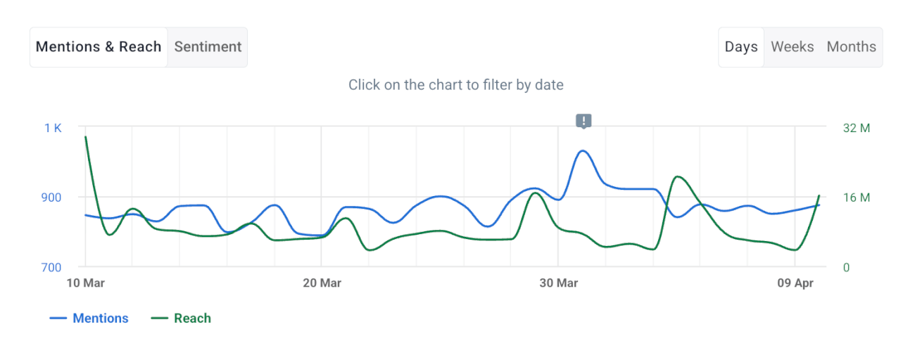Click the exclamation alert marker icon
915x343 pixels.
583,121
